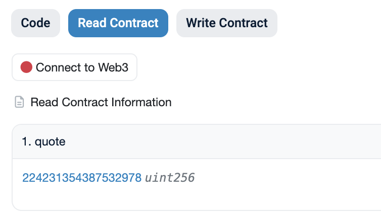Click the italic uint256 text after the number

[x=170, y=178]
